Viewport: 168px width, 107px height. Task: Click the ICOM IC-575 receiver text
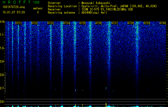point(107,9)
